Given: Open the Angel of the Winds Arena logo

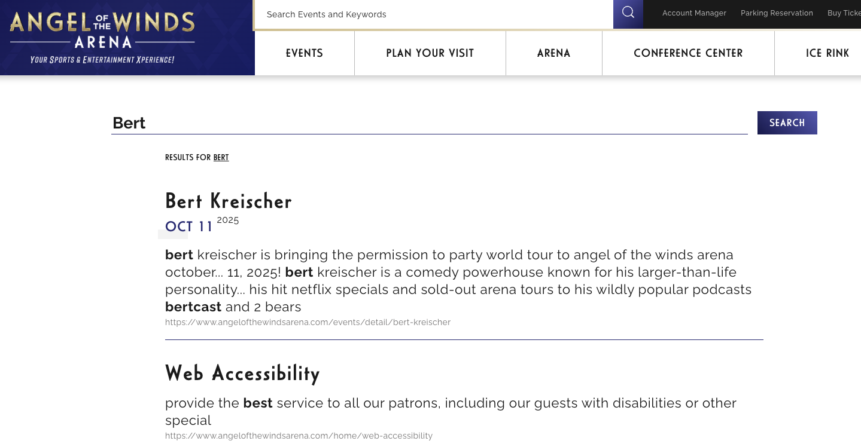Looking at the screenshot, I should 102,38.
